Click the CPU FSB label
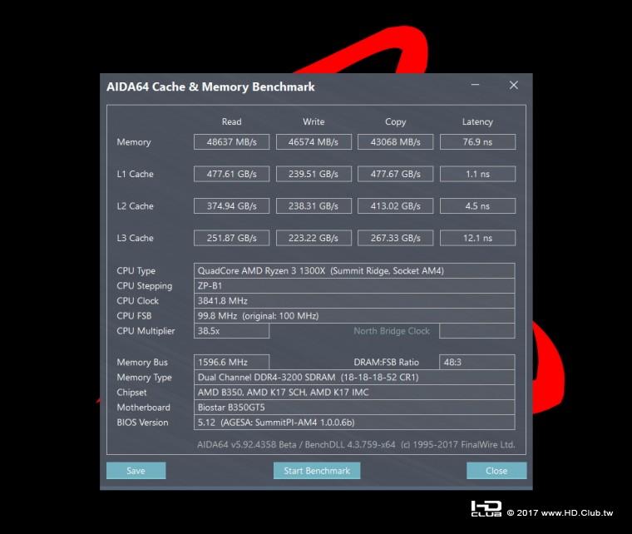Image resolution: width=632 pixels, height=534 pixels. click(134, 316)
